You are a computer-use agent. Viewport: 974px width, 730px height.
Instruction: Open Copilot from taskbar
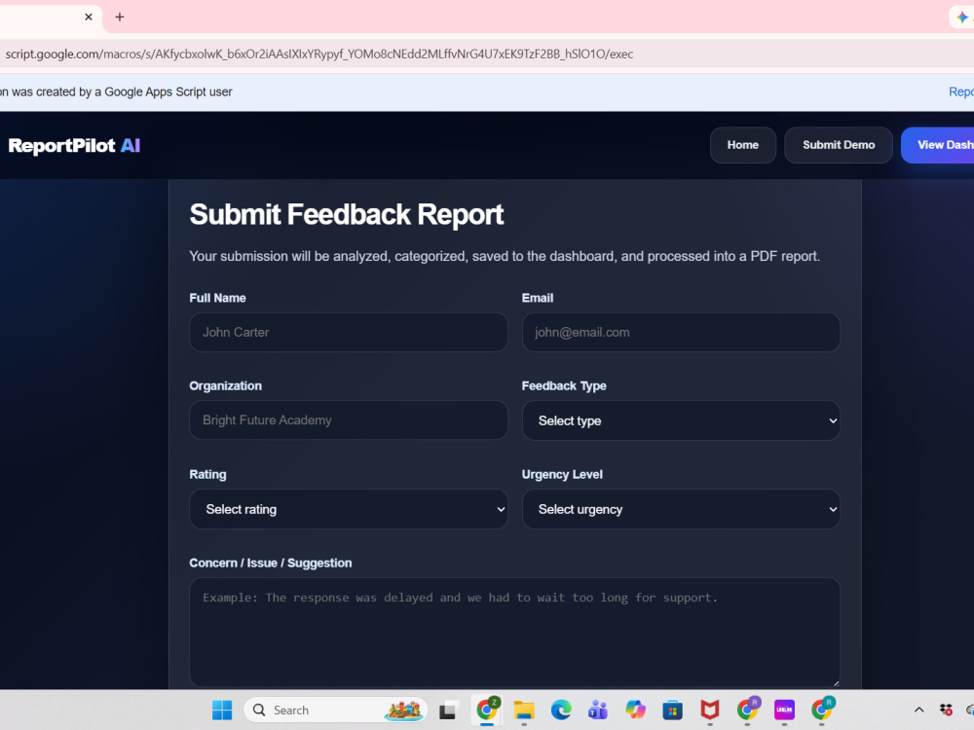point(635,710)
